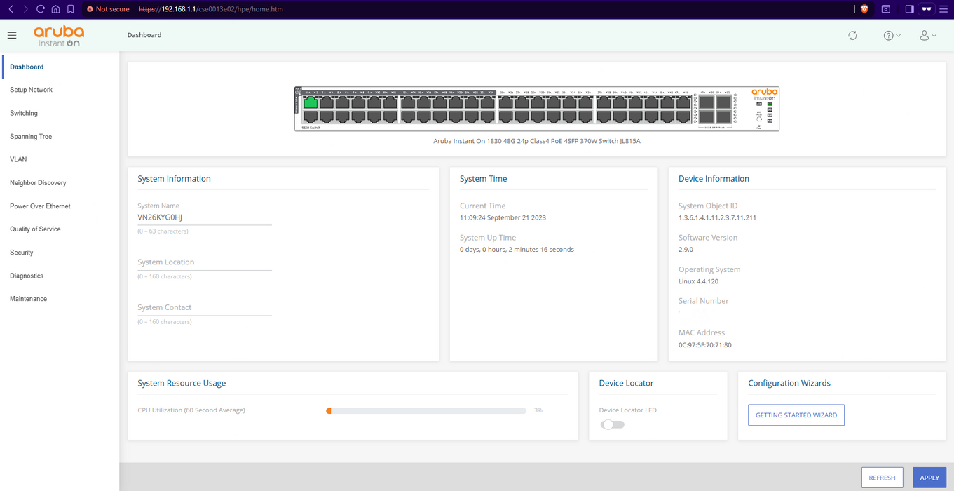
Task: Click the browser forward arrow
Action: 25,9
